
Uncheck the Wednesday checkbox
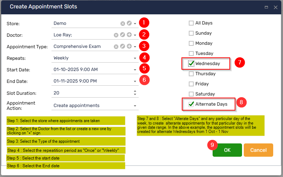191,64
